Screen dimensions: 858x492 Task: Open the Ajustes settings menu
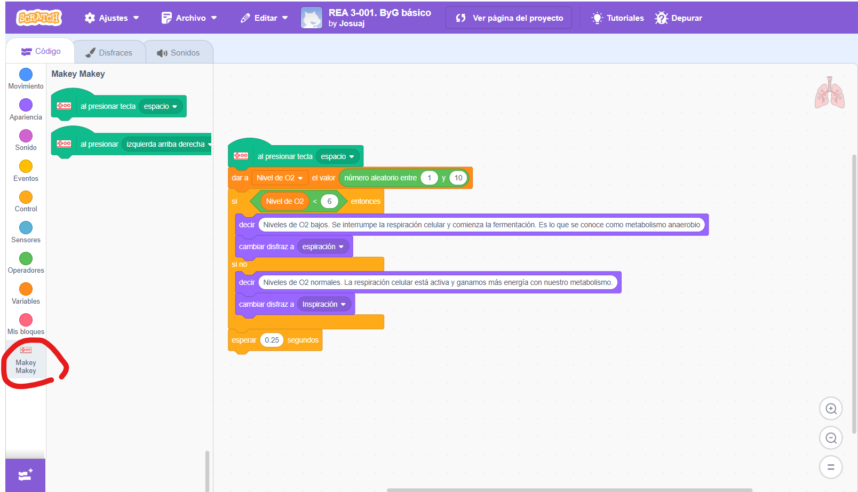tap(112, 18)
